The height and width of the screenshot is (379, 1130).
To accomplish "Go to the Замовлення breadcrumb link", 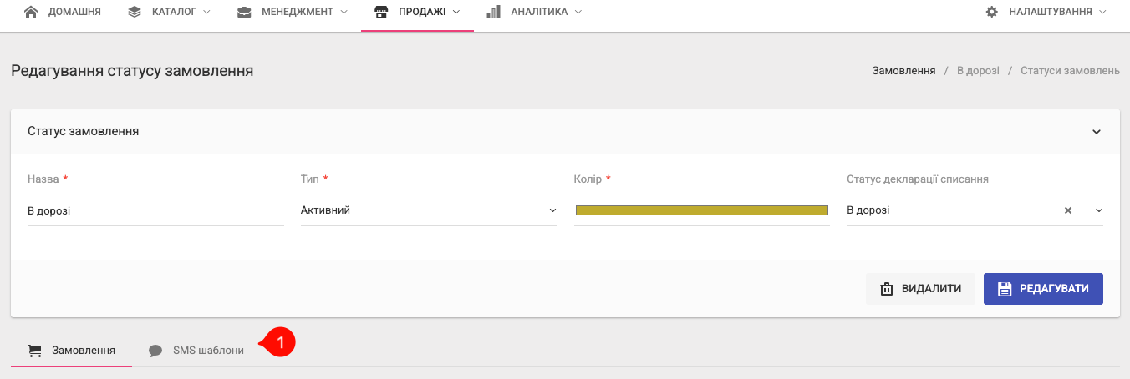I will (903, 71).
